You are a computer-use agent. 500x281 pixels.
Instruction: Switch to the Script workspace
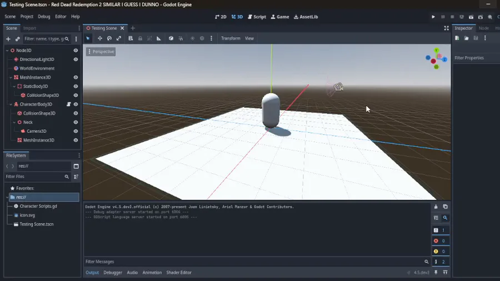click(x=257, y=17)
